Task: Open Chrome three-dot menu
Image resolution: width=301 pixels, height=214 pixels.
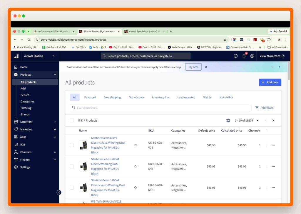Action: pyautogui.click(x=286, y=40)
